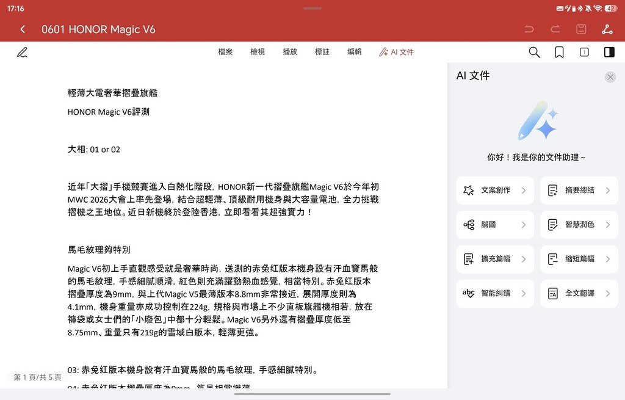Image resolution: width=625 pixels, height=400 pixels.
Task: Click the 腦圖 mind map icon
Action: coord(469,225)
